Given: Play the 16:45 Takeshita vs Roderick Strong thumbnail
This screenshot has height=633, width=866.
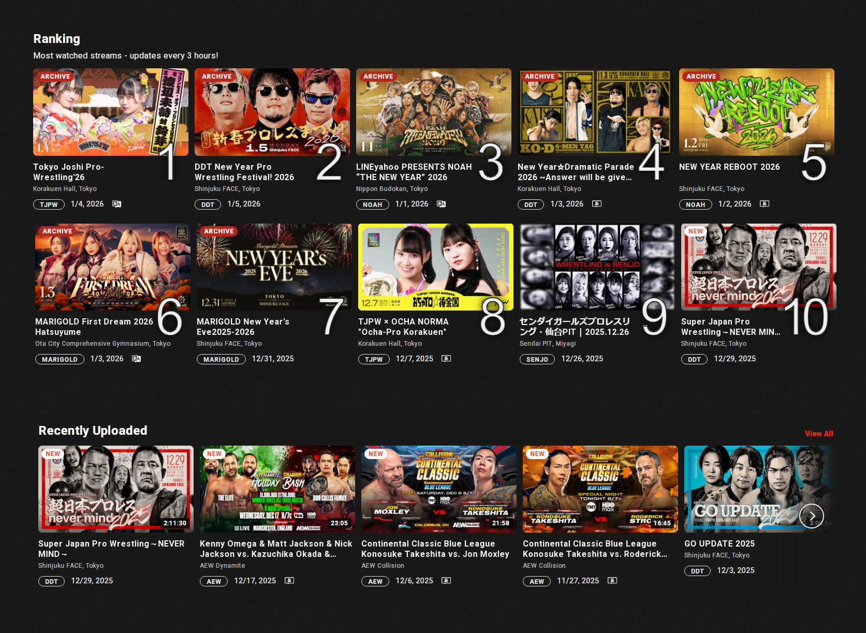Looking at the screenshot, I should [600, 489].
